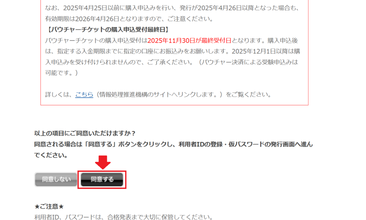Click the line starting なお、2025年4月25日以前に

[172, 8]
